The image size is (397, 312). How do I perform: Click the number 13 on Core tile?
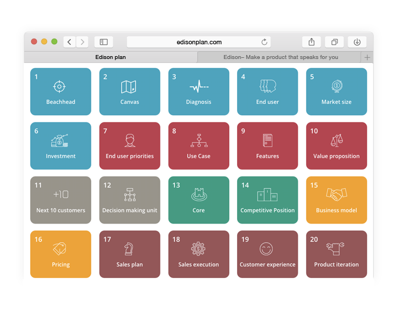click(x=176, y=185)
